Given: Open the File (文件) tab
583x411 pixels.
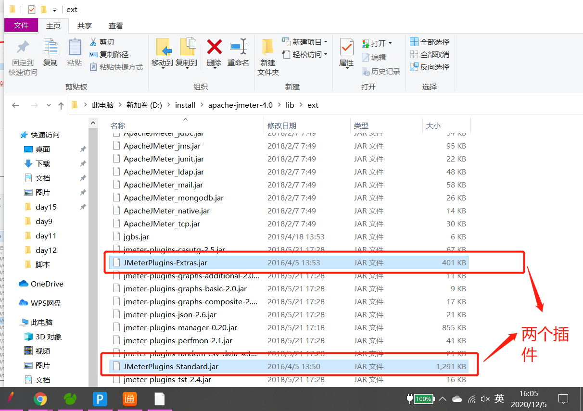Looking at the screenshot, I should click(x=21, y=25).
